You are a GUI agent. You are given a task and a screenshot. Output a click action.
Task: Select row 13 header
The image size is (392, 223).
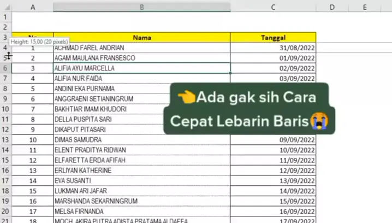pos(5,140)
